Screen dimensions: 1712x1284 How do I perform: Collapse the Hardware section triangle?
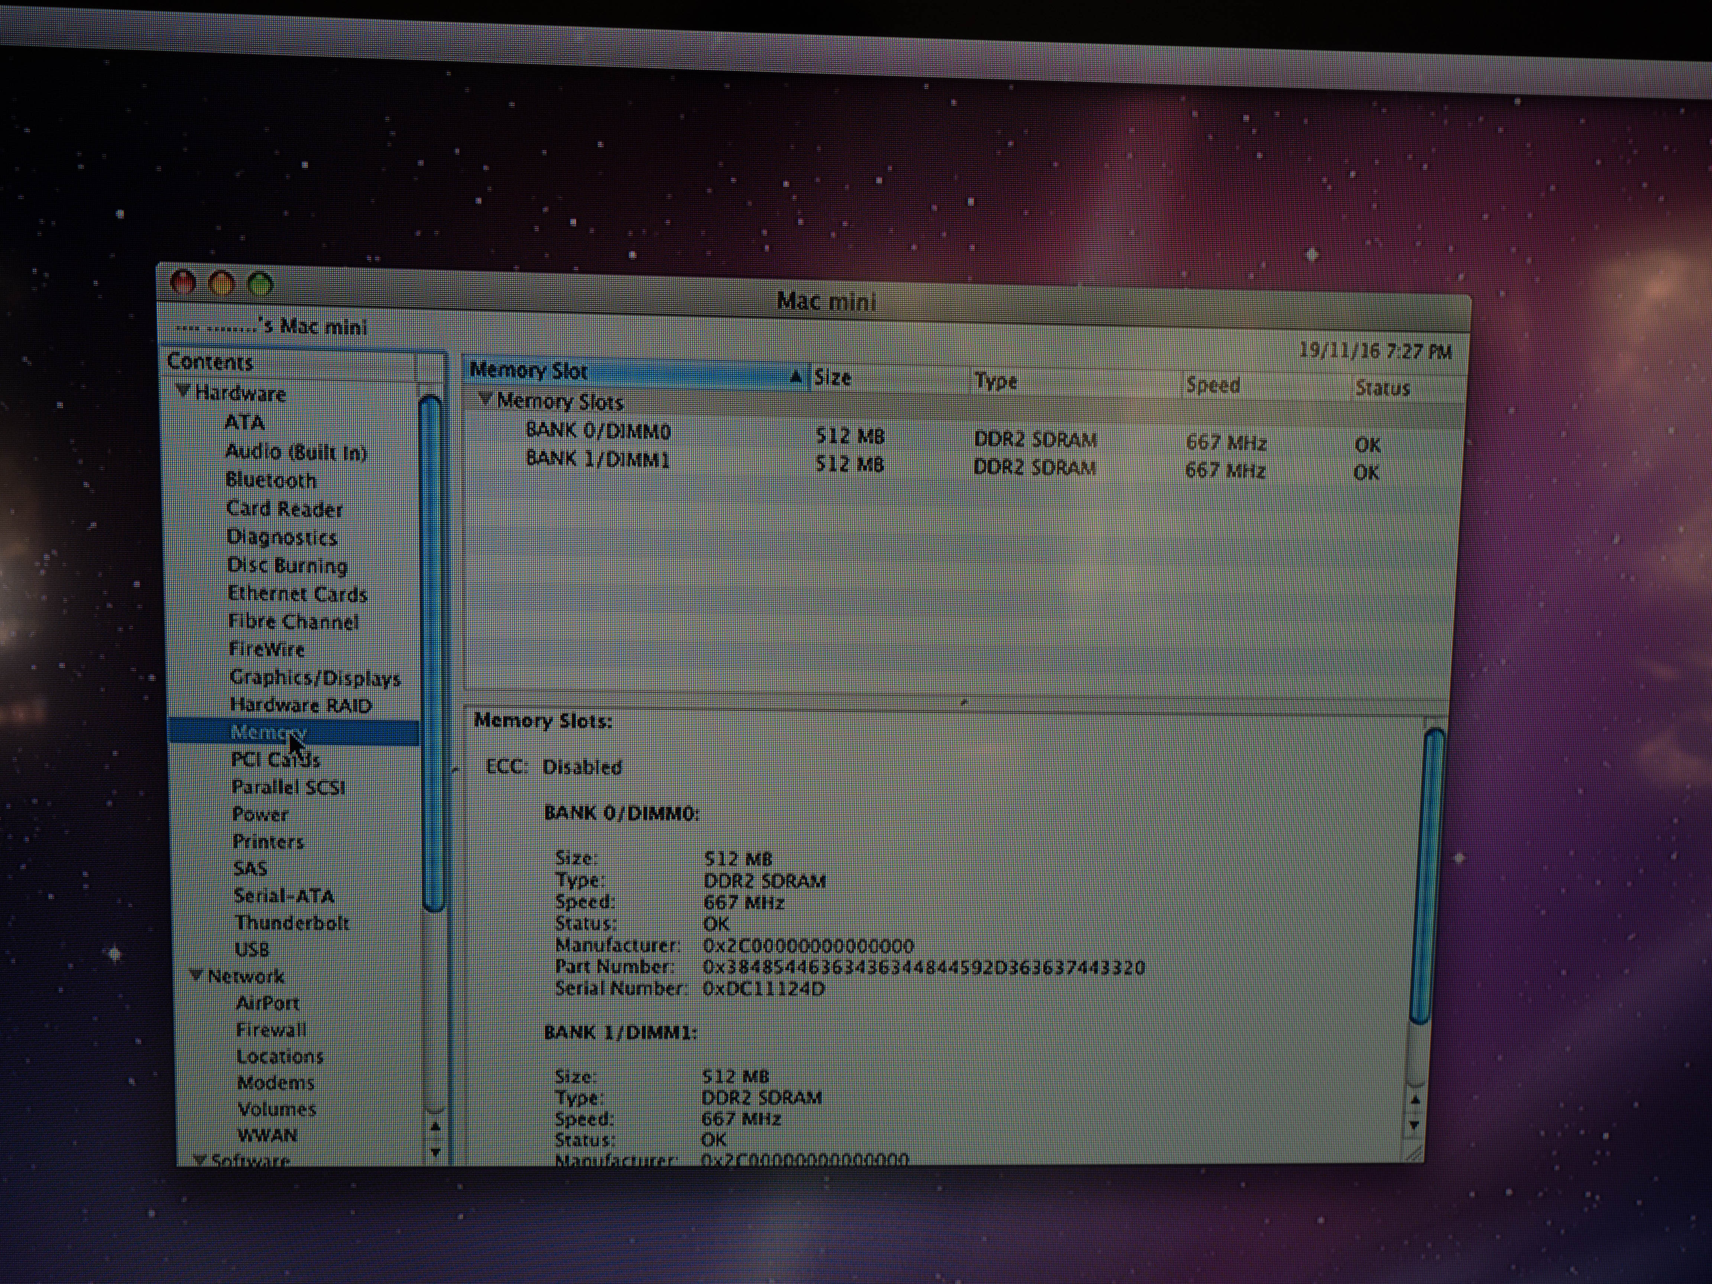pyautogui.click(x=184, y=391)
